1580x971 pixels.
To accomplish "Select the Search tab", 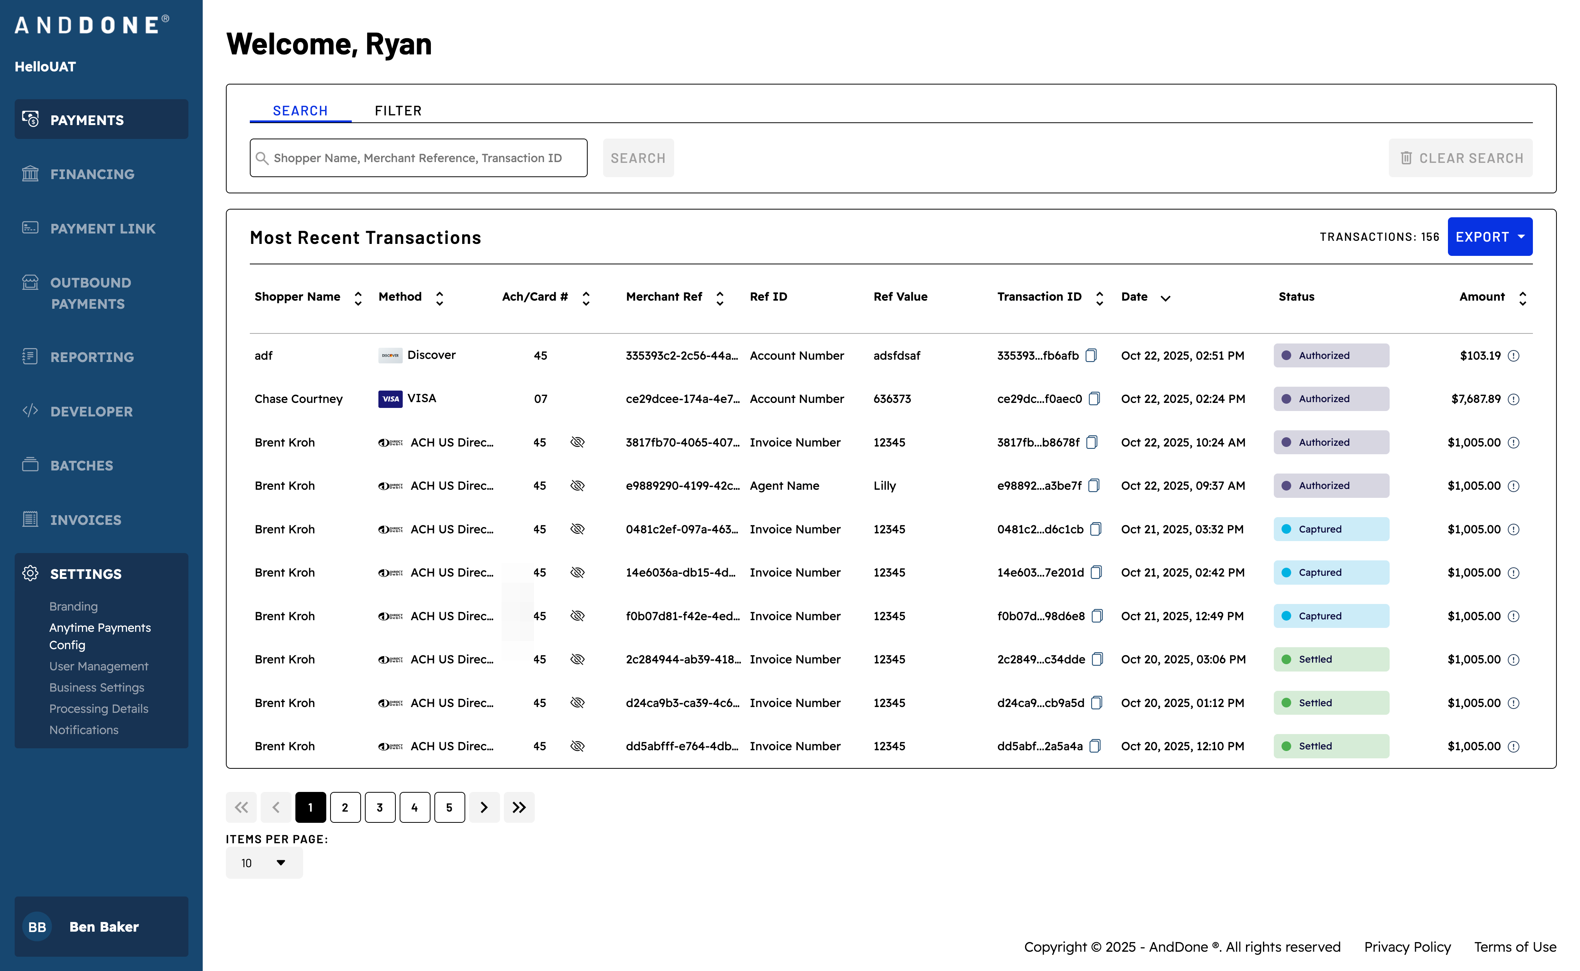I will (x=300, y=110).
